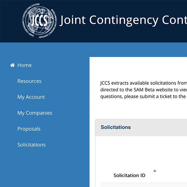Click the Solicitation ID column header

(129, 175)
